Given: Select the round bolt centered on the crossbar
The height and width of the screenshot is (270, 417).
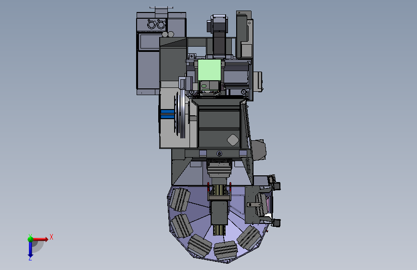Looking at the screenshot, I should [x=219, y=154].
